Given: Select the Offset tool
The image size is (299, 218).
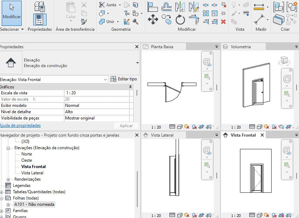Looking at the screenshot, I should click(166, 7).
